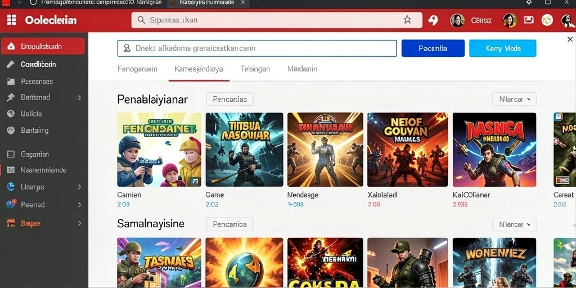
Task: Click the Samalnayisine section heading
Action: point(151,223)
